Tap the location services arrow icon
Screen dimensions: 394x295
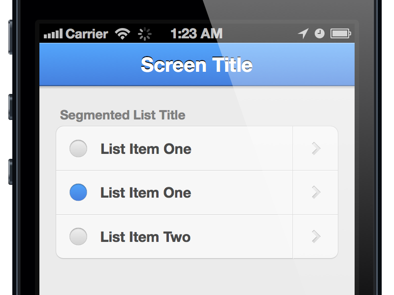[x=302, y=33]
